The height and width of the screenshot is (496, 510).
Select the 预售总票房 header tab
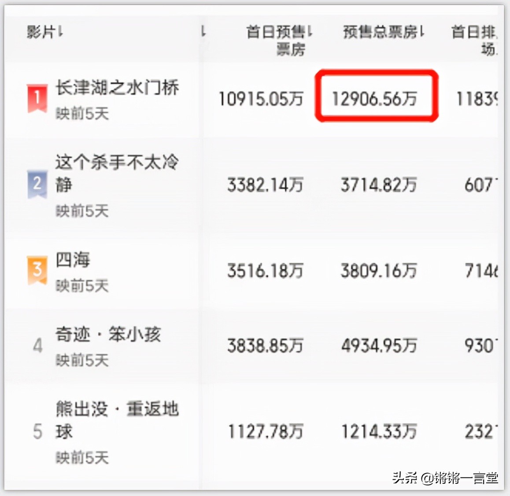point(381,31)
